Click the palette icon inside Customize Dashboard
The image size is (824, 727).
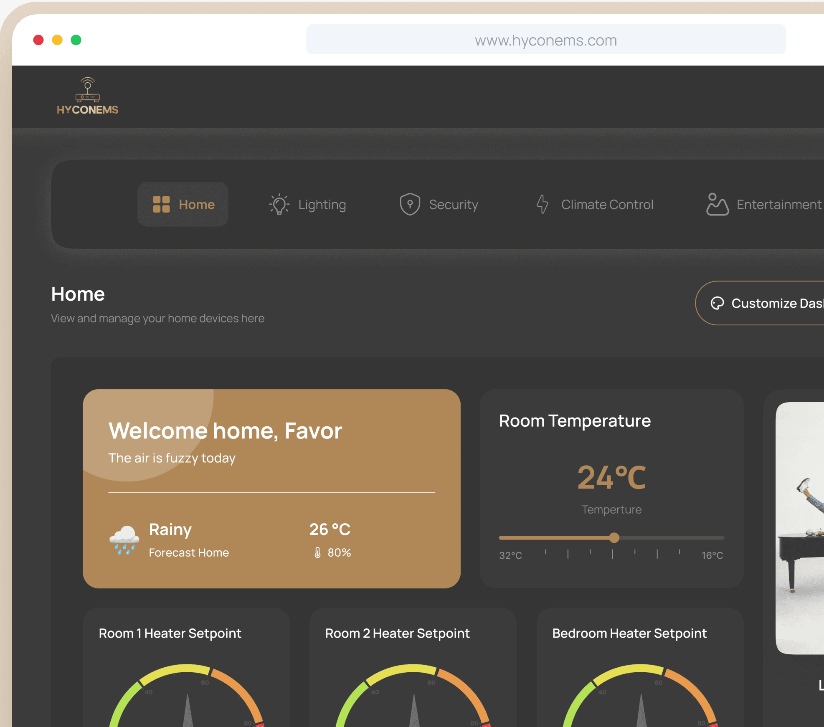718,303
